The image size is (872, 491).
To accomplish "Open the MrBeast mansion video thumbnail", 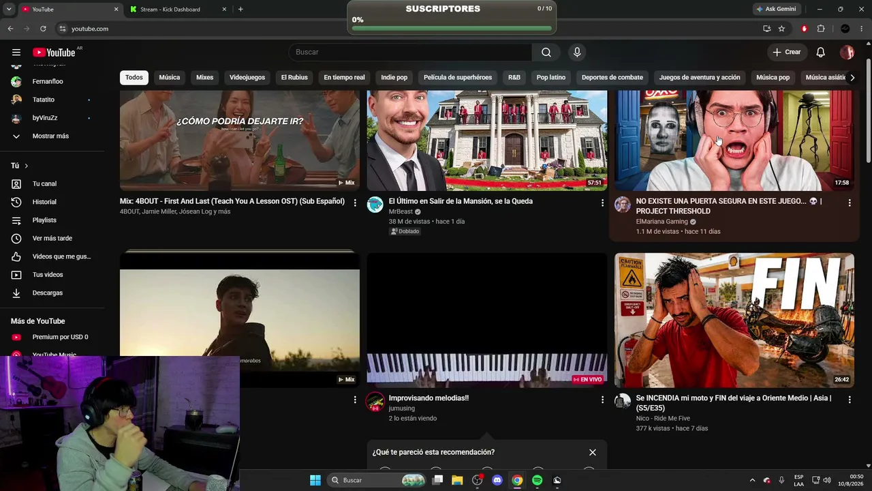I will pyautogui.click(x=487, y=140).
